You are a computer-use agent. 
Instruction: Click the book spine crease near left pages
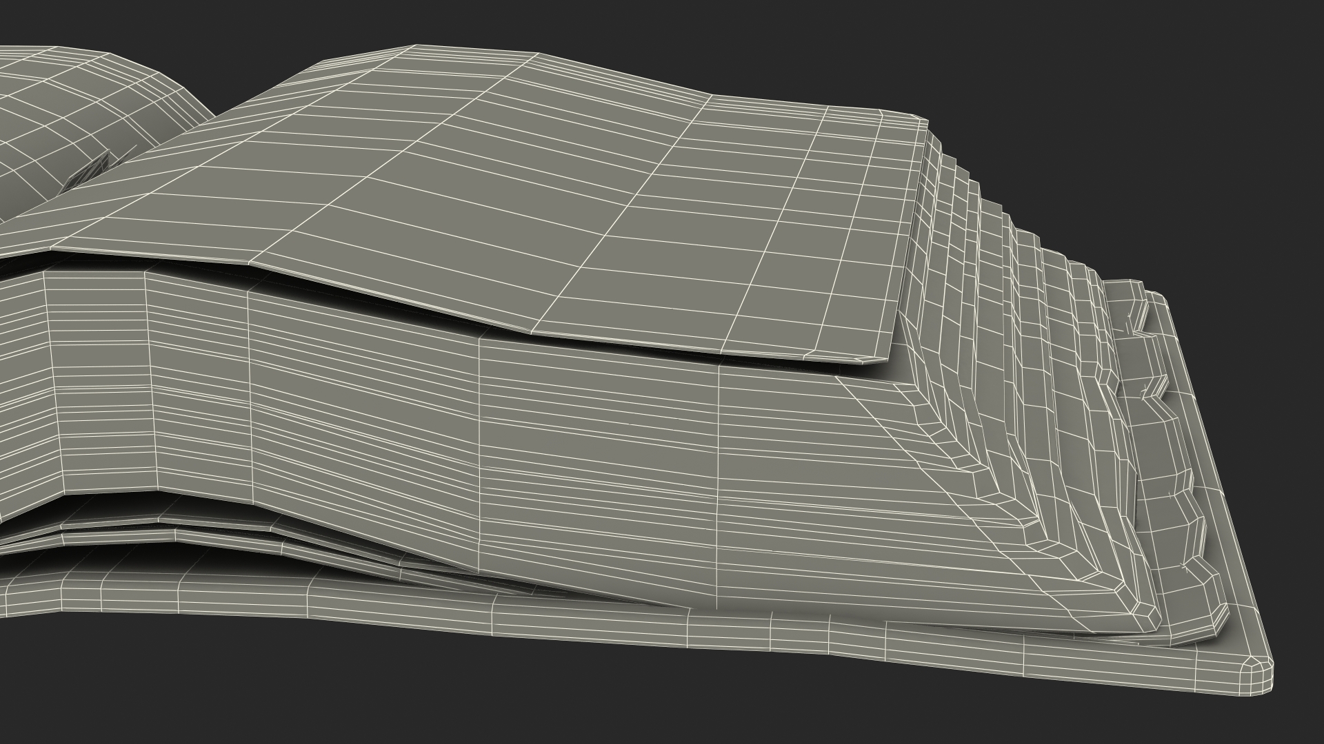pyautogui.click(x=86, y=172)
